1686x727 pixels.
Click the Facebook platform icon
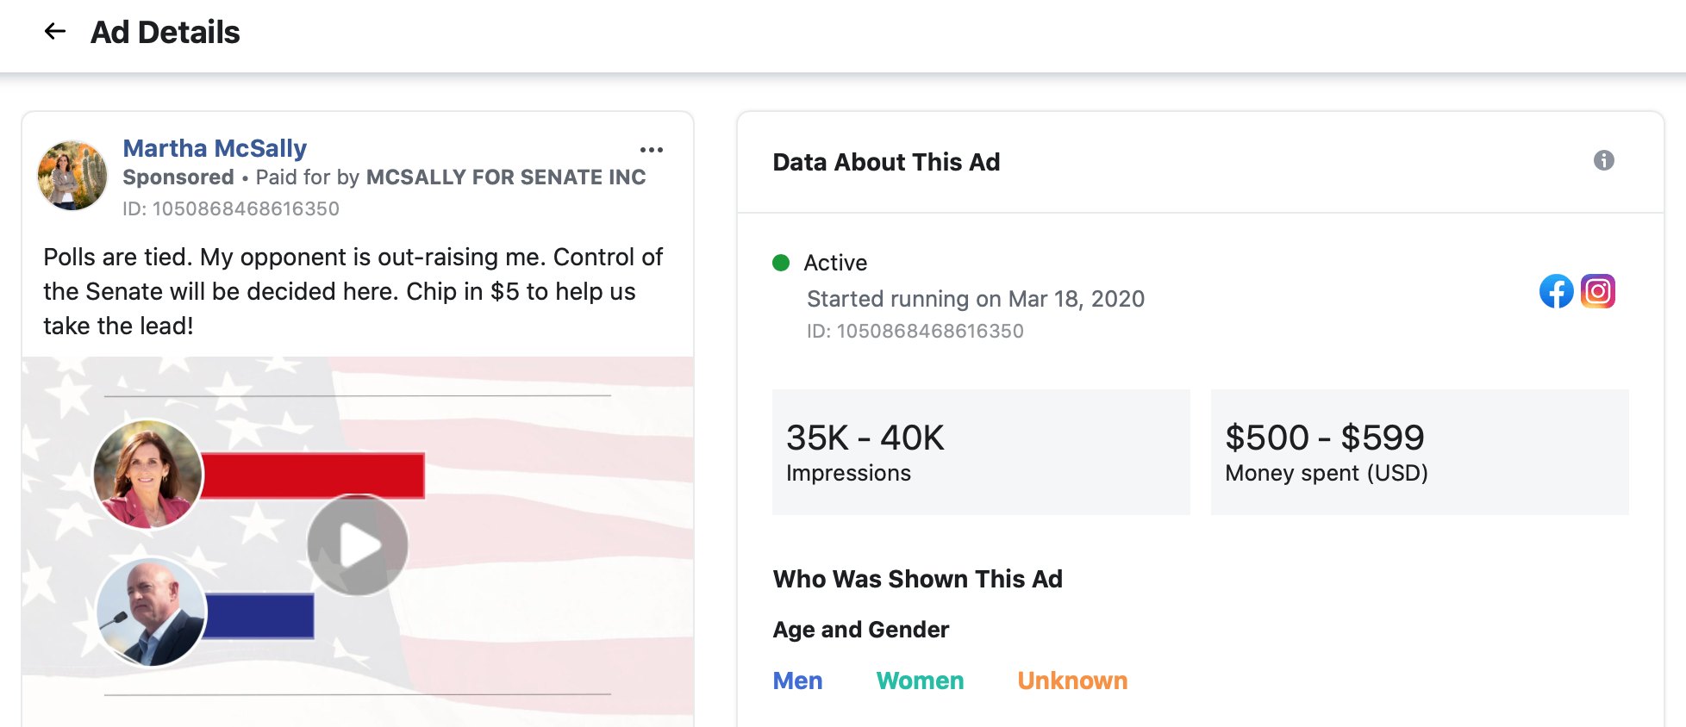coord(1556,291)
